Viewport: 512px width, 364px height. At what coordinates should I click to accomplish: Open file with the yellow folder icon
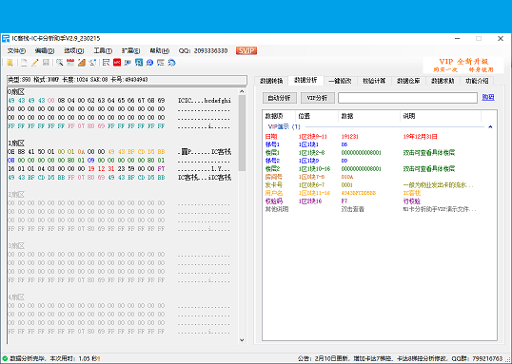point(10,63)
